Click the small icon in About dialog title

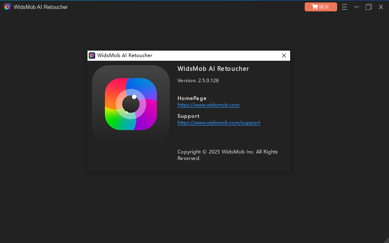coord(92,55)
